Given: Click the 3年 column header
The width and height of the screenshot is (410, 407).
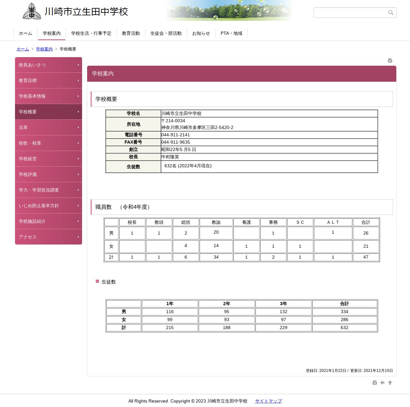Looking at the screenshot, I should (x=284, y=304).
